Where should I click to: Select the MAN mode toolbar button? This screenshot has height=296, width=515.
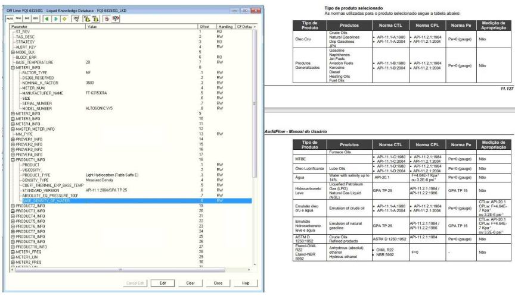[x=18, y=19]
